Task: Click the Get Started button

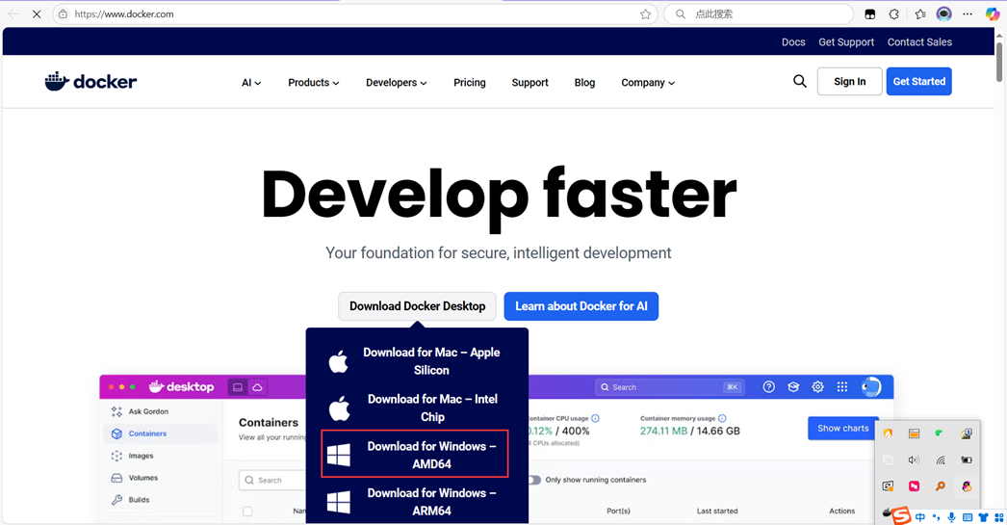Action: 919,82
